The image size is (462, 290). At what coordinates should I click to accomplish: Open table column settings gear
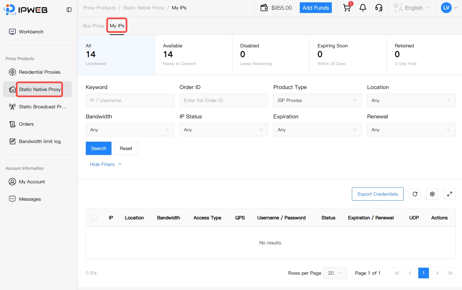[x=432, y=194]
